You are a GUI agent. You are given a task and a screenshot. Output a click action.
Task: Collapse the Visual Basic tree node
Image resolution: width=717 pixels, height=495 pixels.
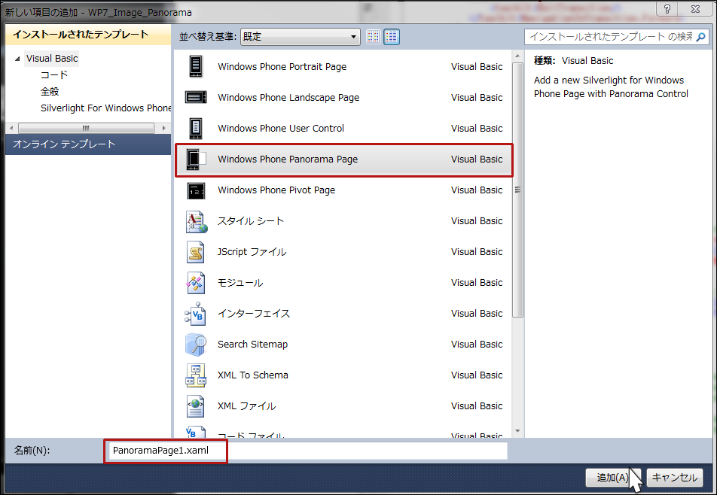click(17, 59)
